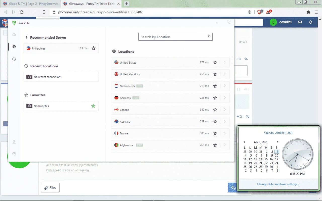This screenshot has height=201, width=322.
Task: Open the browser extensions puzzle icon
Action: [308, 12]
